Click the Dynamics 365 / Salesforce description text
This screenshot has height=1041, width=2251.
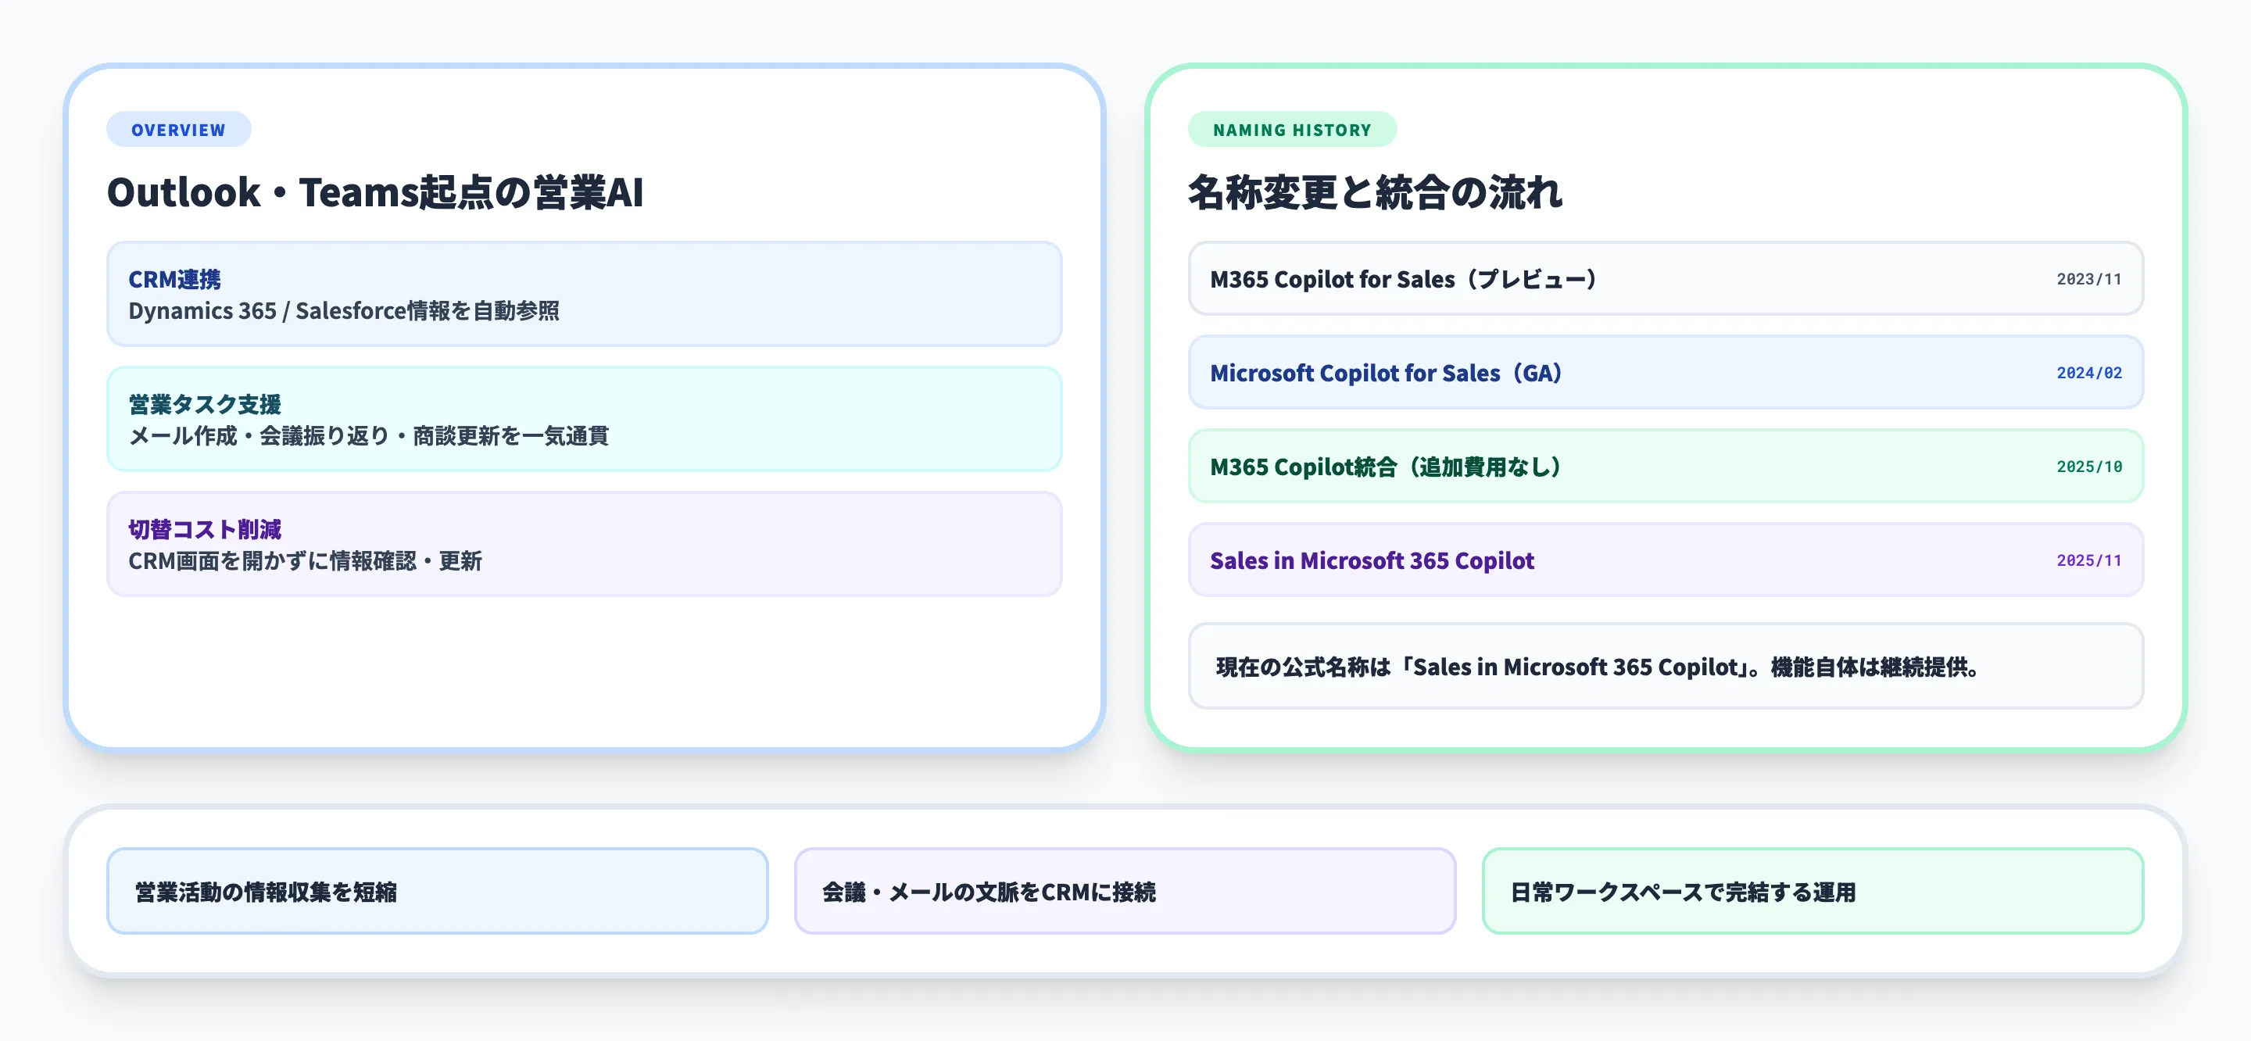[x=347, y=310]
